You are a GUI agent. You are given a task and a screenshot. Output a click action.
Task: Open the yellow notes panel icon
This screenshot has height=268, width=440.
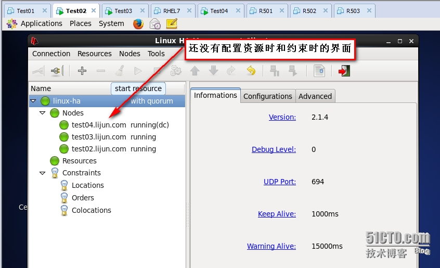pyautogui.click(x=172, y=23)
